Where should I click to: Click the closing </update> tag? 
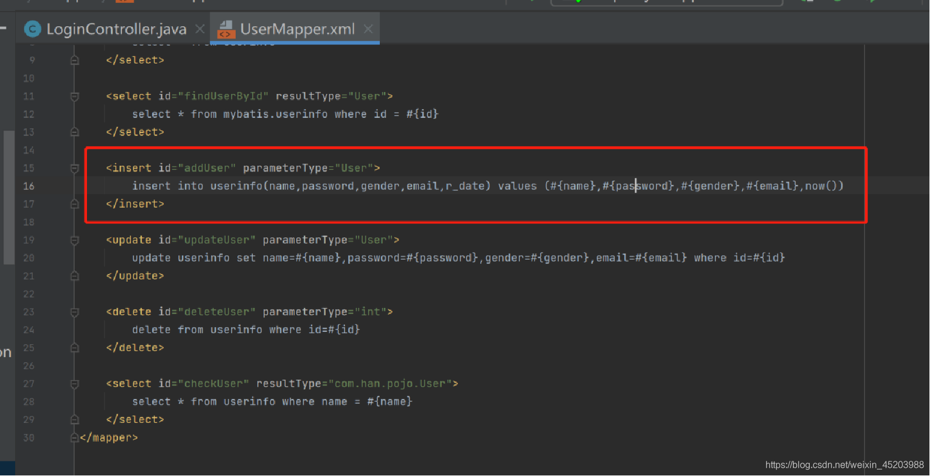tap(135, 275)
